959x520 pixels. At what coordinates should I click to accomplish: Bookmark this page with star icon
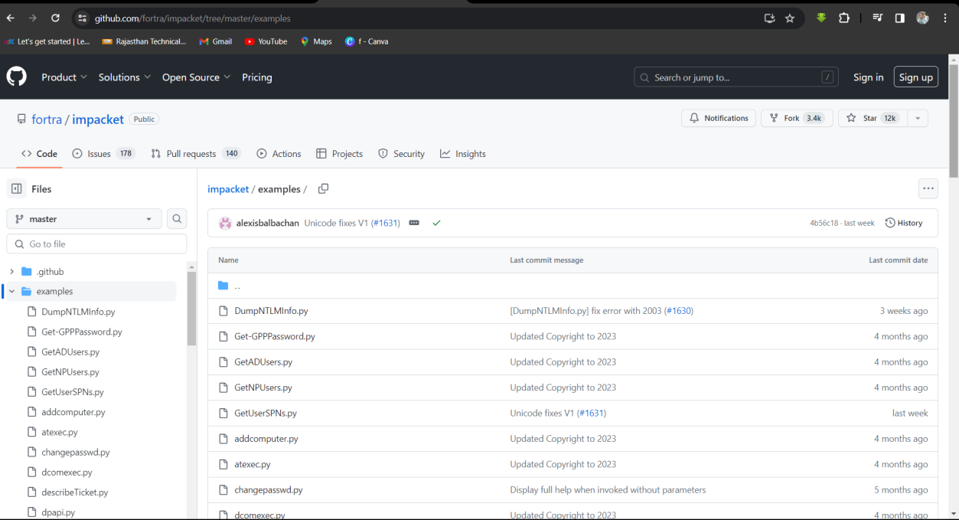(x=790, y=18)
